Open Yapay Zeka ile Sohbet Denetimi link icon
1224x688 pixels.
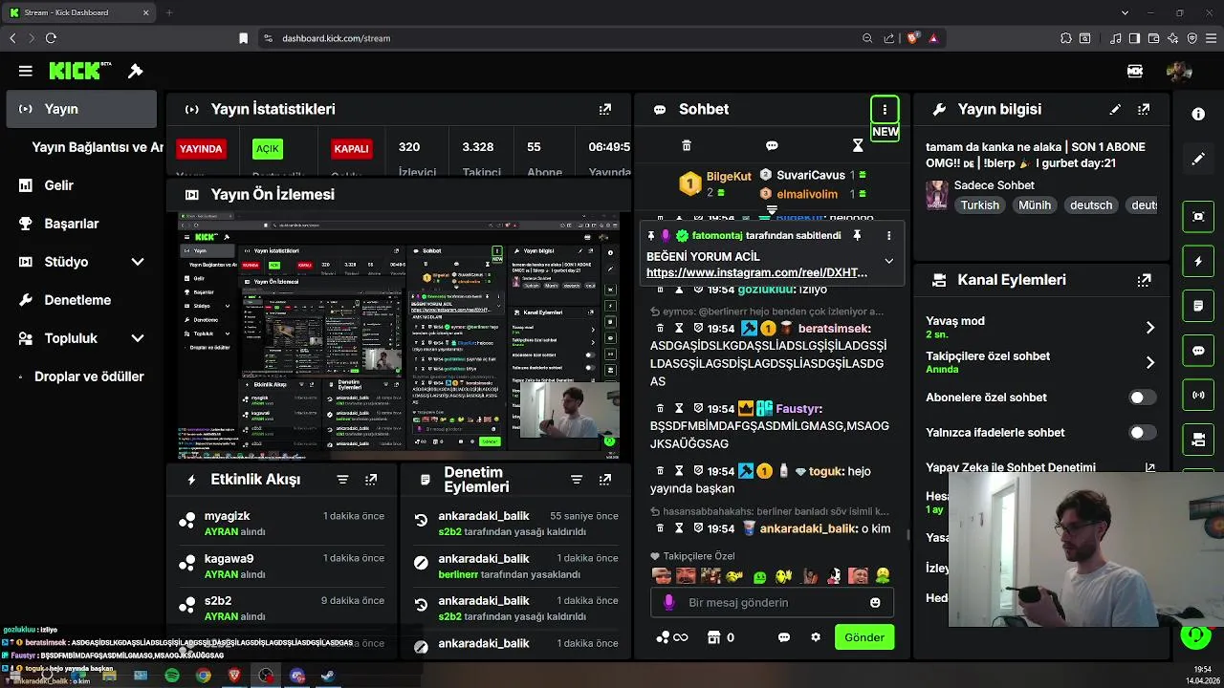point(1149,468)
